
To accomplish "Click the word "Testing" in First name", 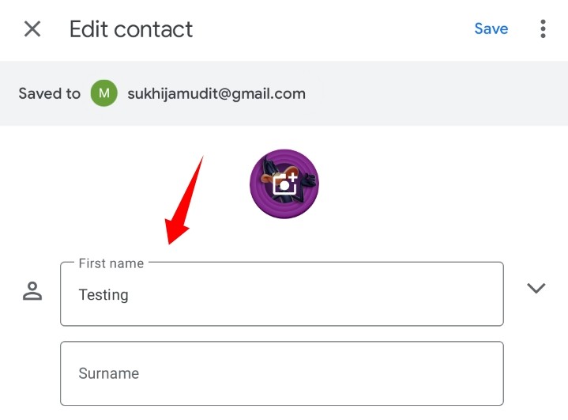I will click(x=103, y=295).
